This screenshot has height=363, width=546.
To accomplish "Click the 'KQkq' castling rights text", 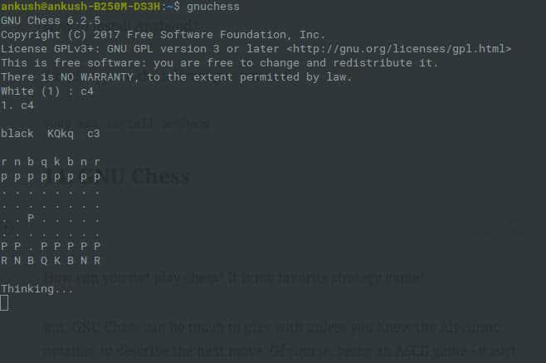I will click(61, 134).
